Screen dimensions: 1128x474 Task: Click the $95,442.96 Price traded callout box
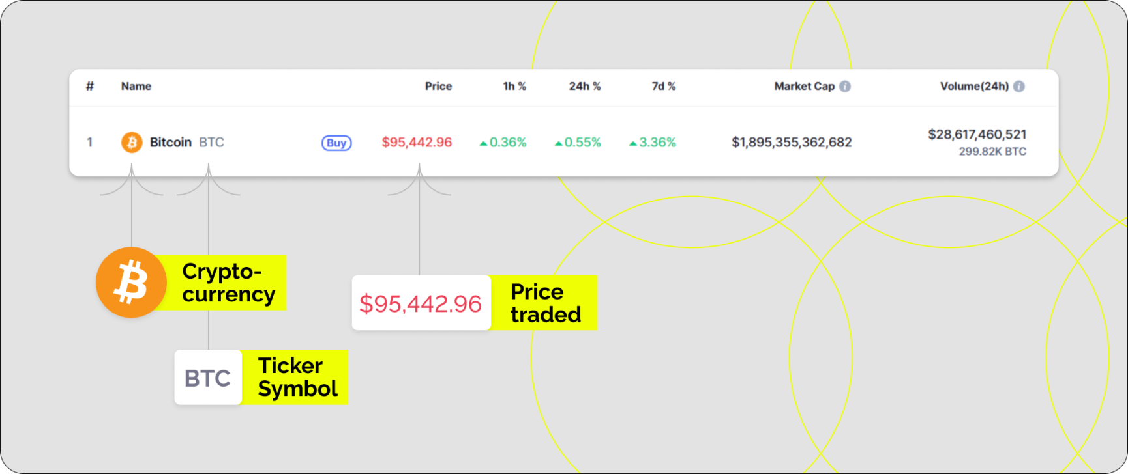coord(421,303)
